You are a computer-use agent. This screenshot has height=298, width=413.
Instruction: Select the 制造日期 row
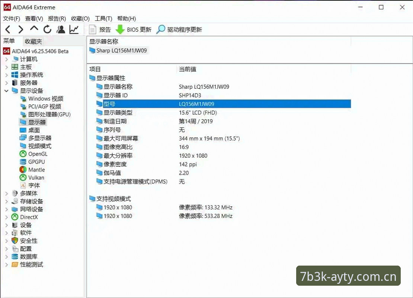(x=223, y=121)
